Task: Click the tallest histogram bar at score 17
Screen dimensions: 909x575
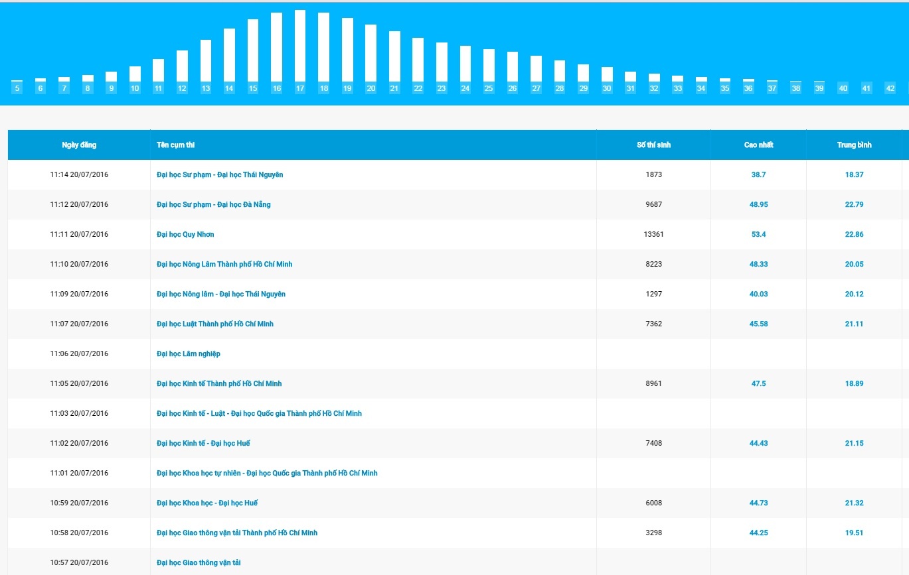Action: (x=300, y=46)
